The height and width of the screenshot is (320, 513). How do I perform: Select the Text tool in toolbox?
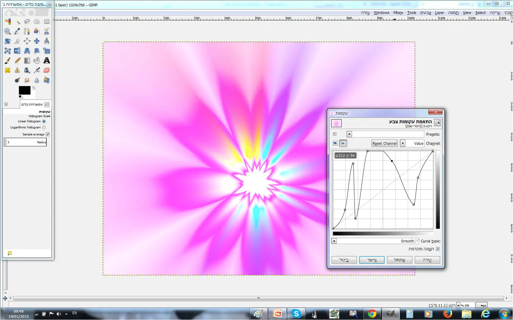(x=47, y=61)
